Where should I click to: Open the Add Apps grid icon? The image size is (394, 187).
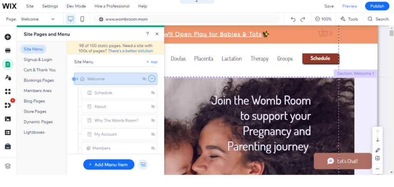point(8,91)
